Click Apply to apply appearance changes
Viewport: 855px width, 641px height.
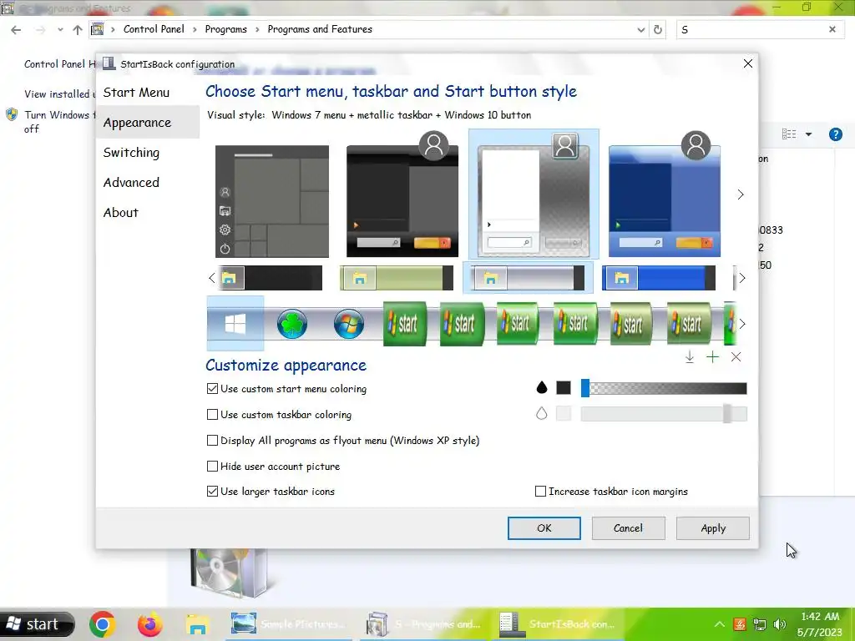[713, 528]
